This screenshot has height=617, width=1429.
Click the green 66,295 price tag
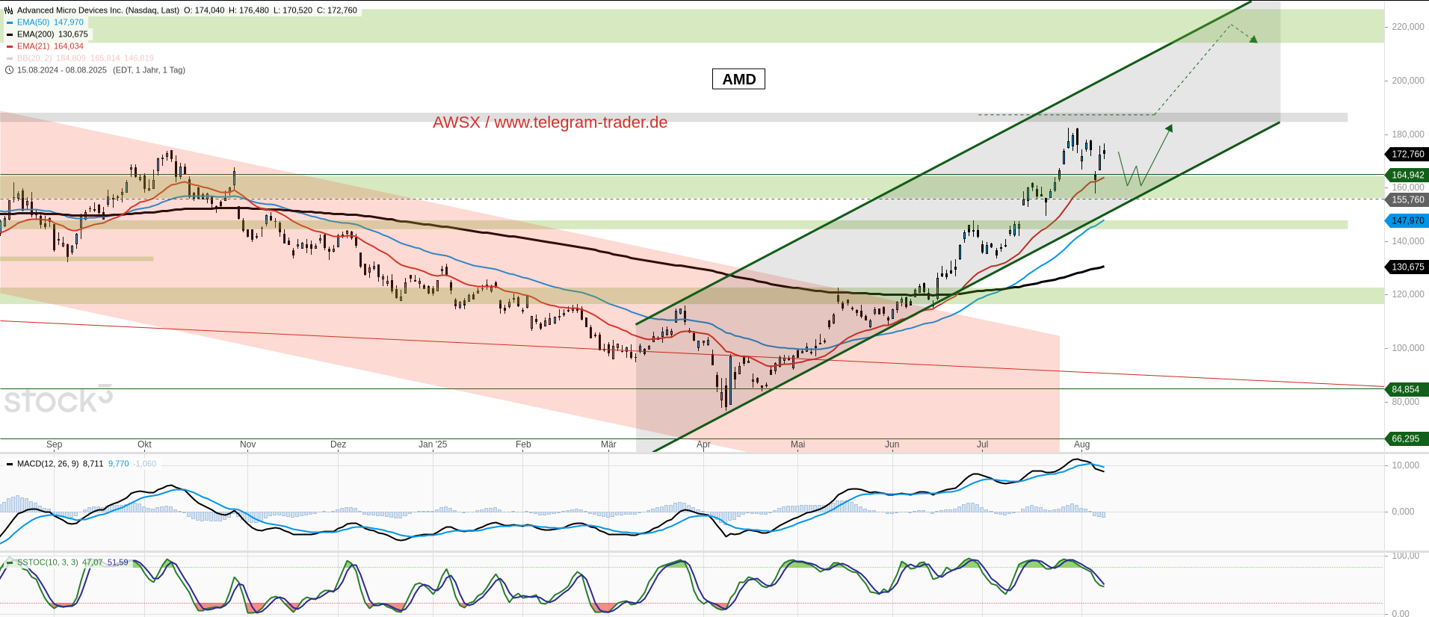tap(1407, 439)
